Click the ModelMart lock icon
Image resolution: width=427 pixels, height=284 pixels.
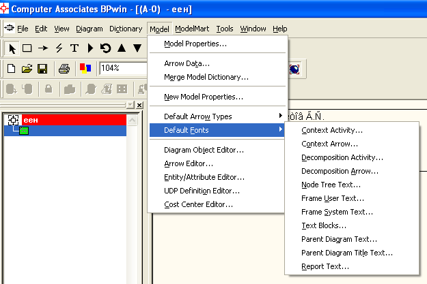click(x=49, y=89)
